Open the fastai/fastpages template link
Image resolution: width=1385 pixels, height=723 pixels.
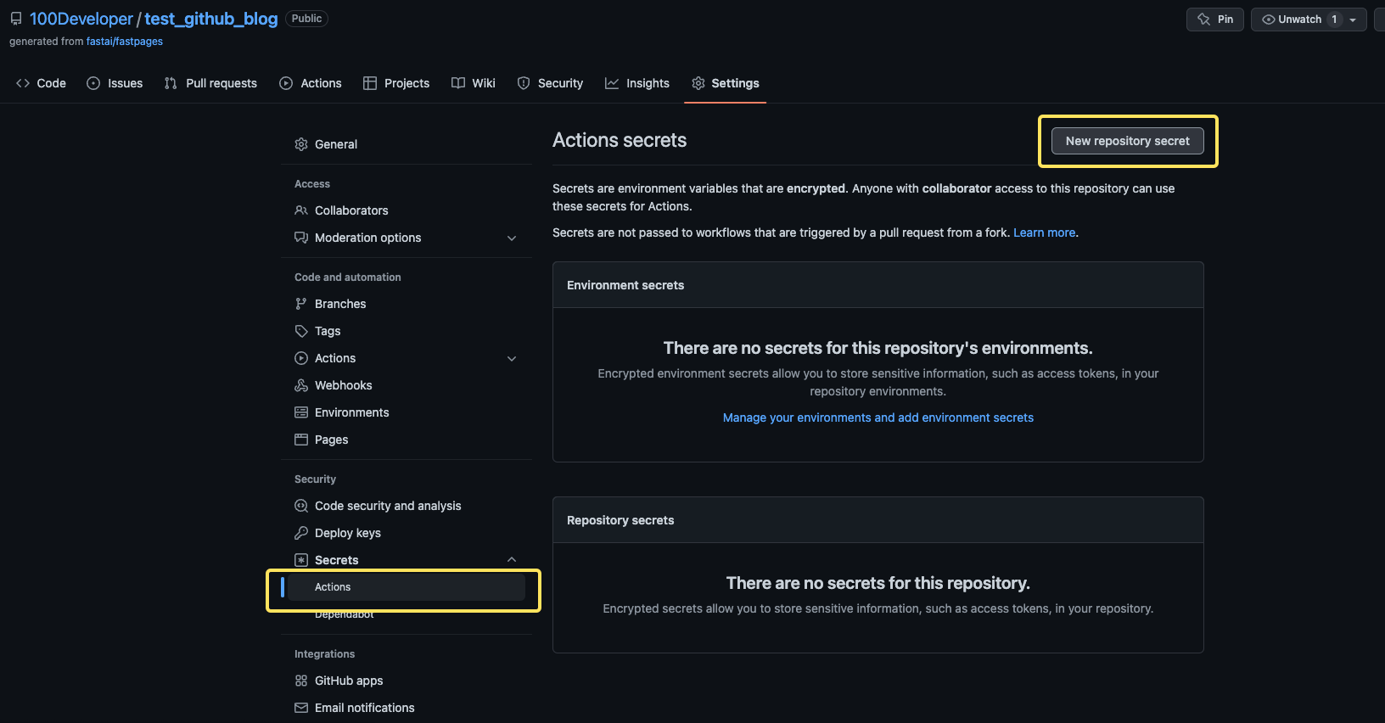tap(125, 42)
